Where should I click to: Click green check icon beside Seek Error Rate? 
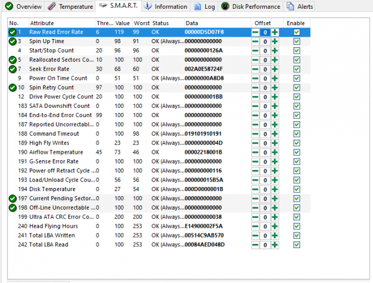coord(12,69)
